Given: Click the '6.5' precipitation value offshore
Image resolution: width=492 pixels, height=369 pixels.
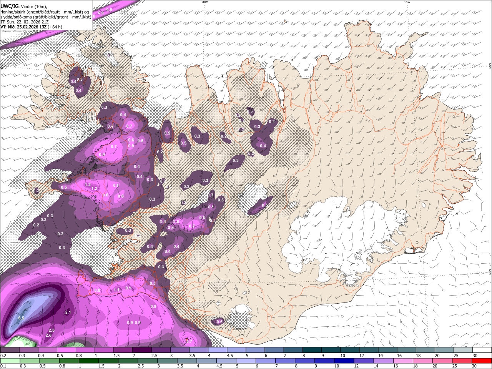Looking at the screenshot, I should tap(21, 318).
